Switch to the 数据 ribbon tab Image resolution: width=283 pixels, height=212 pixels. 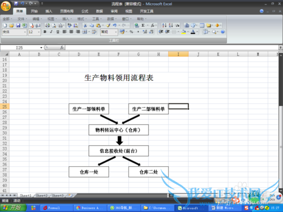[x=100, y=11]
